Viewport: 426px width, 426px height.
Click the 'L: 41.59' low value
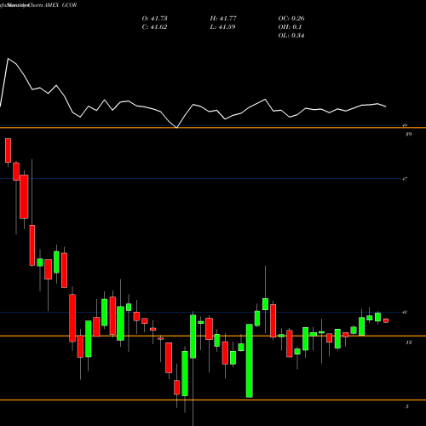click(222, 27)
